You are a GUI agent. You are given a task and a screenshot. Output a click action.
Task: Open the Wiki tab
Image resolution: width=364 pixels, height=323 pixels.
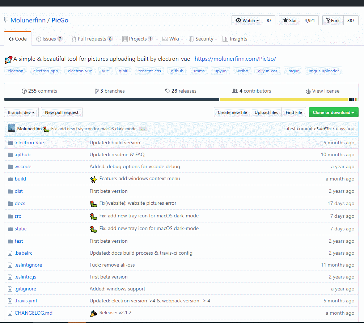tap(171, 39)
